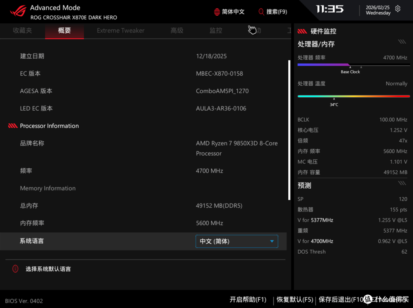Click the BCLK 100.00 MHz value
Screen dimensions: 413x308
coord(393,120)
